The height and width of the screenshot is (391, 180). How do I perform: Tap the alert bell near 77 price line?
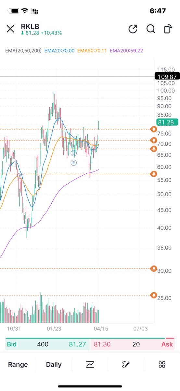(153, 129)
